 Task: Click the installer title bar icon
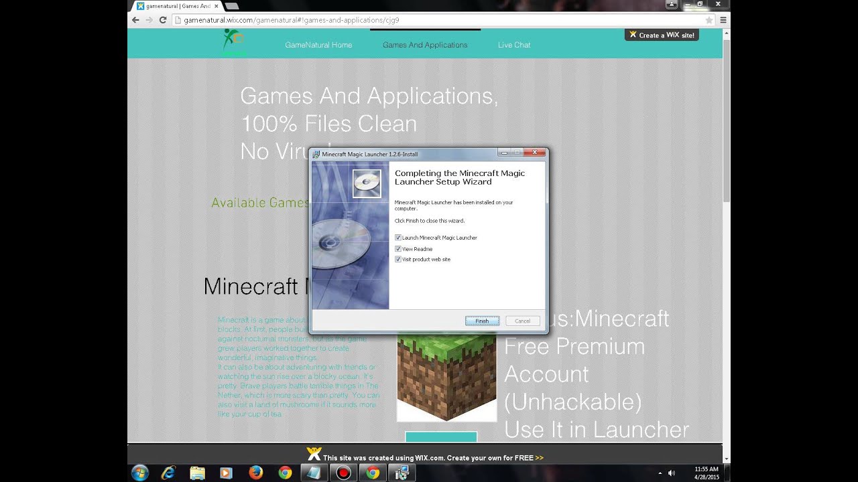click(316, 154)
